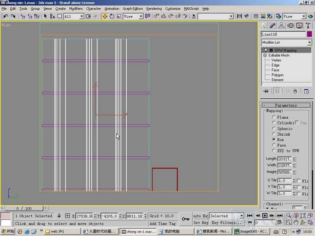Open the Modify panel tab icon
315x236 pixels.
(x=273, y=26)
